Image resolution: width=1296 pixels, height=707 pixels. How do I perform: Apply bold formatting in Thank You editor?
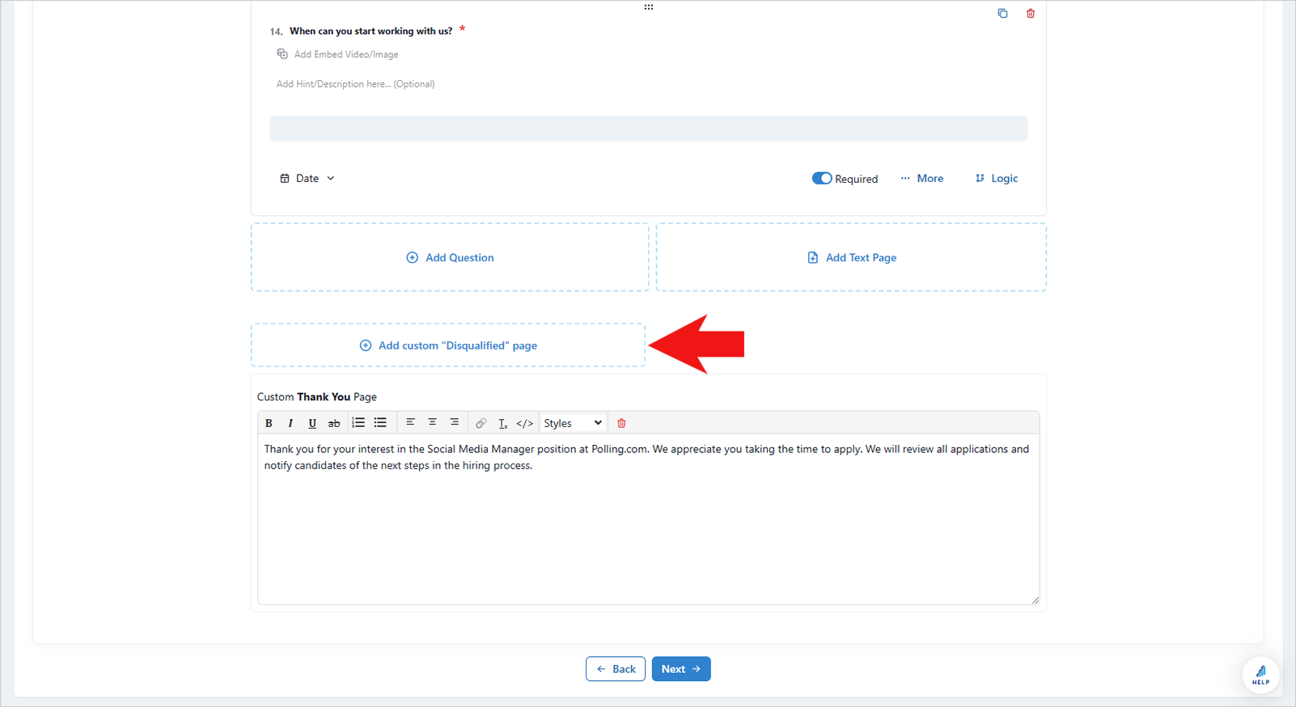pos(269,423)
